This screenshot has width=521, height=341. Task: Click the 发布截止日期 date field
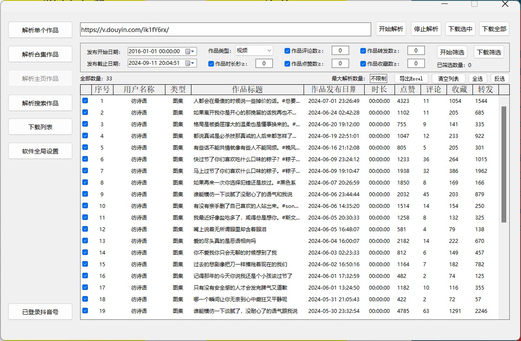[162, 63]
